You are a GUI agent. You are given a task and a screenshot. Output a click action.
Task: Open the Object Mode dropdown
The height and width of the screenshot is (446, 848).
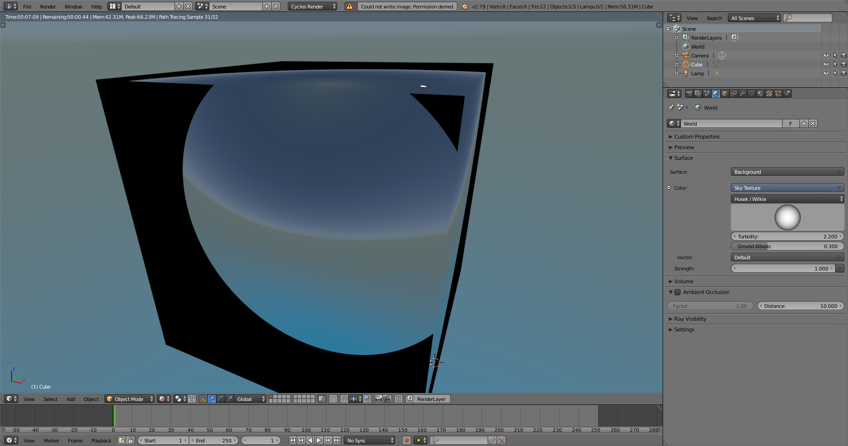click(130, 399)
